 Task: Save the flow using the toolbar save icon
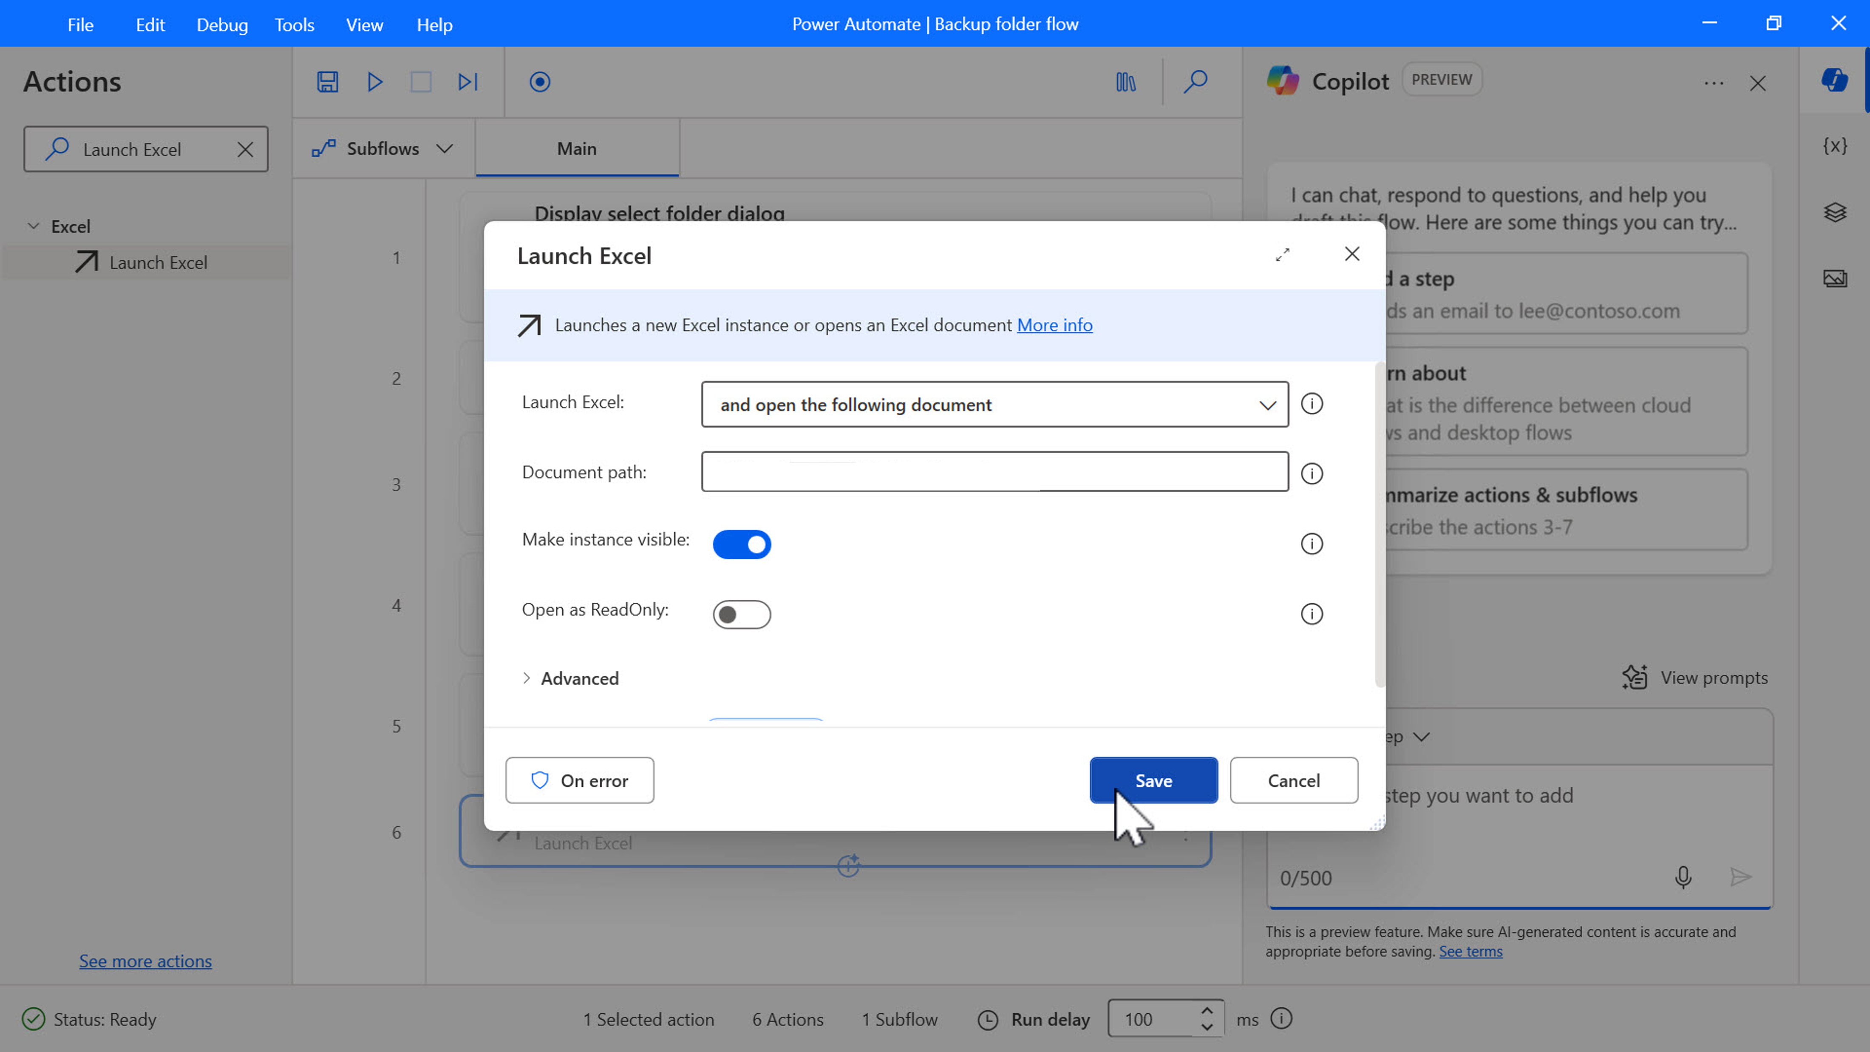pos(327,82)
